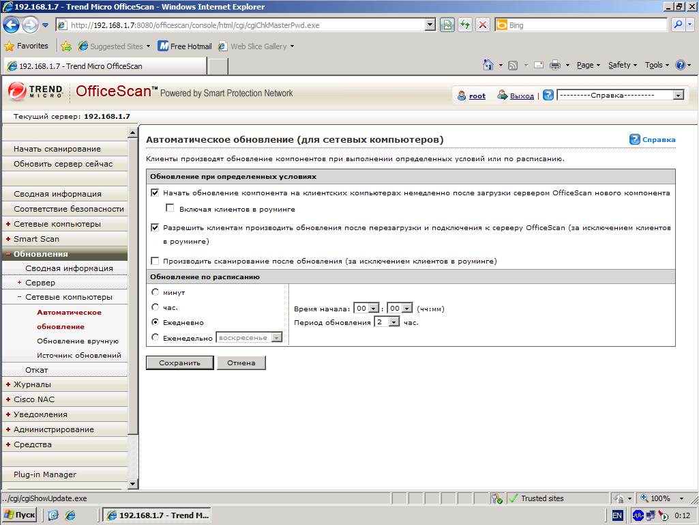Viewport: 699px width, 525px height.
Task: Open 'Plug-in Manager' in sidebar
Action: (44, 474)
